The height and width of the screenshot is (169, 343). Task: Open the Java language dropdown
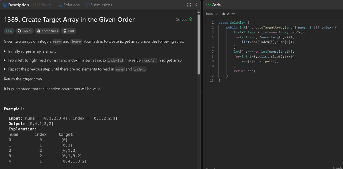click(212, 14)
